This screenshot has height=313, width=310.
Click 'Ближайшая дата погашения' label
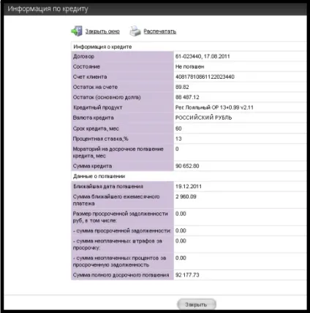(x=108, y=186)
